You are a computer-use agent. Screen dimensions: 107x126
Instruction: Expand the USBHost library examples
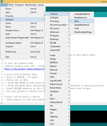(x=57, y=117)
